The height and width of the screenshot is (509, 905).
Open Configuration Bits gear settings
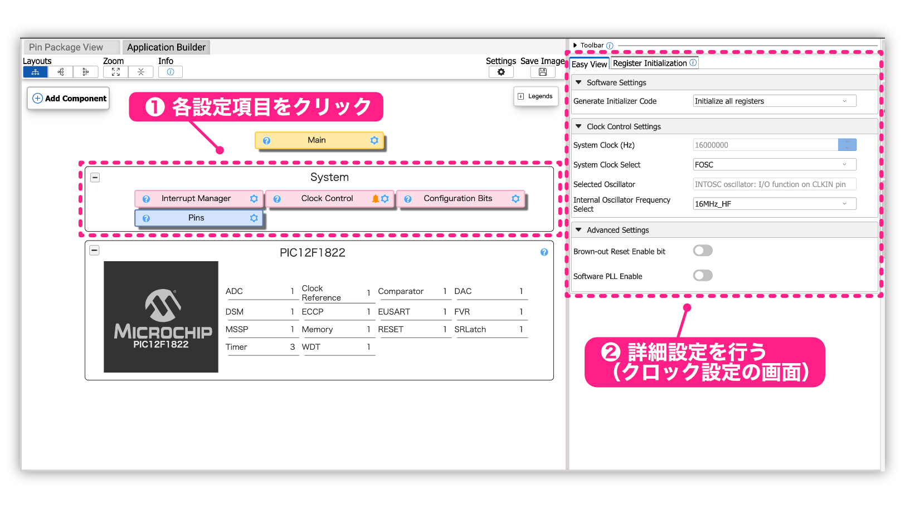click(x=515, y=198)
